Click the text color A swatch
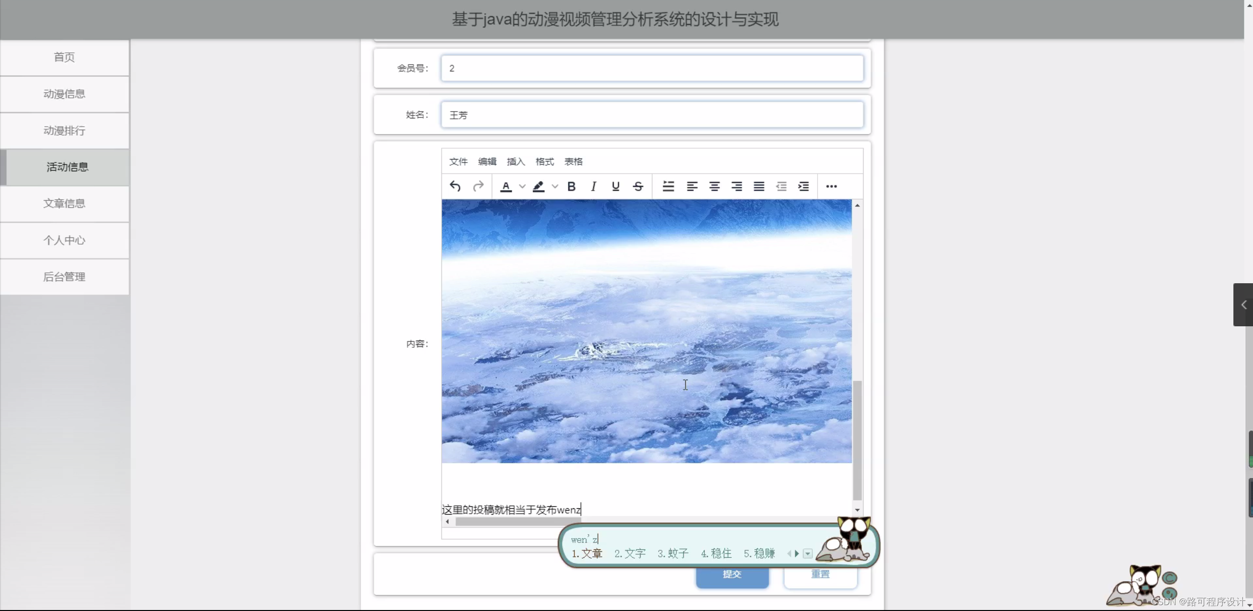 (506, 186)
